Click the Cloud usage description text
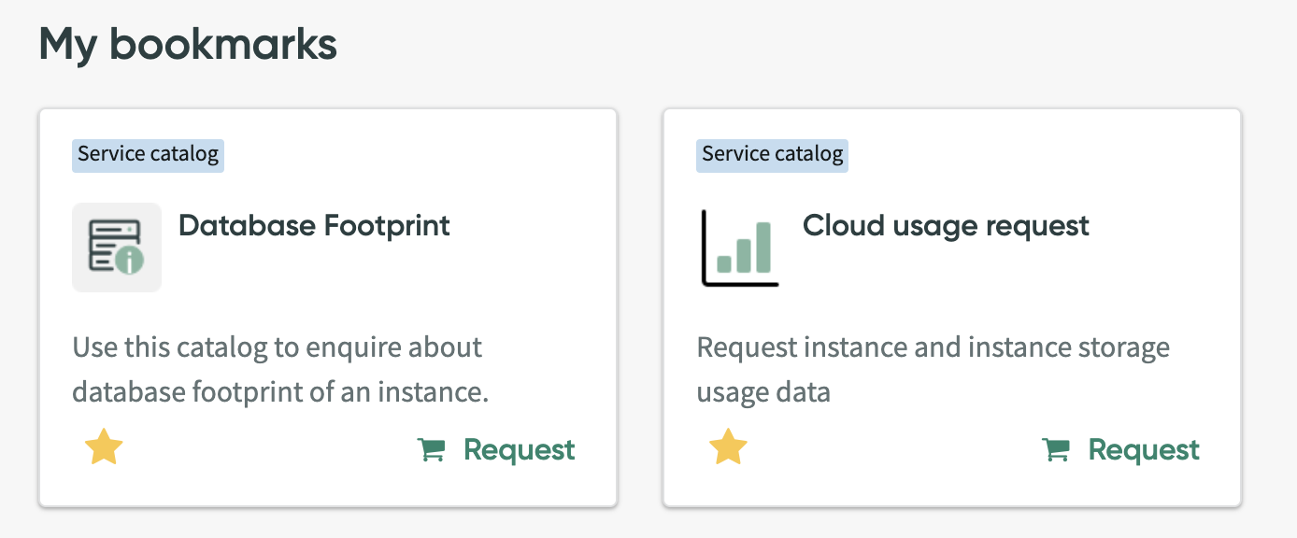This screenshot has width=1297, height=538. 932,369
